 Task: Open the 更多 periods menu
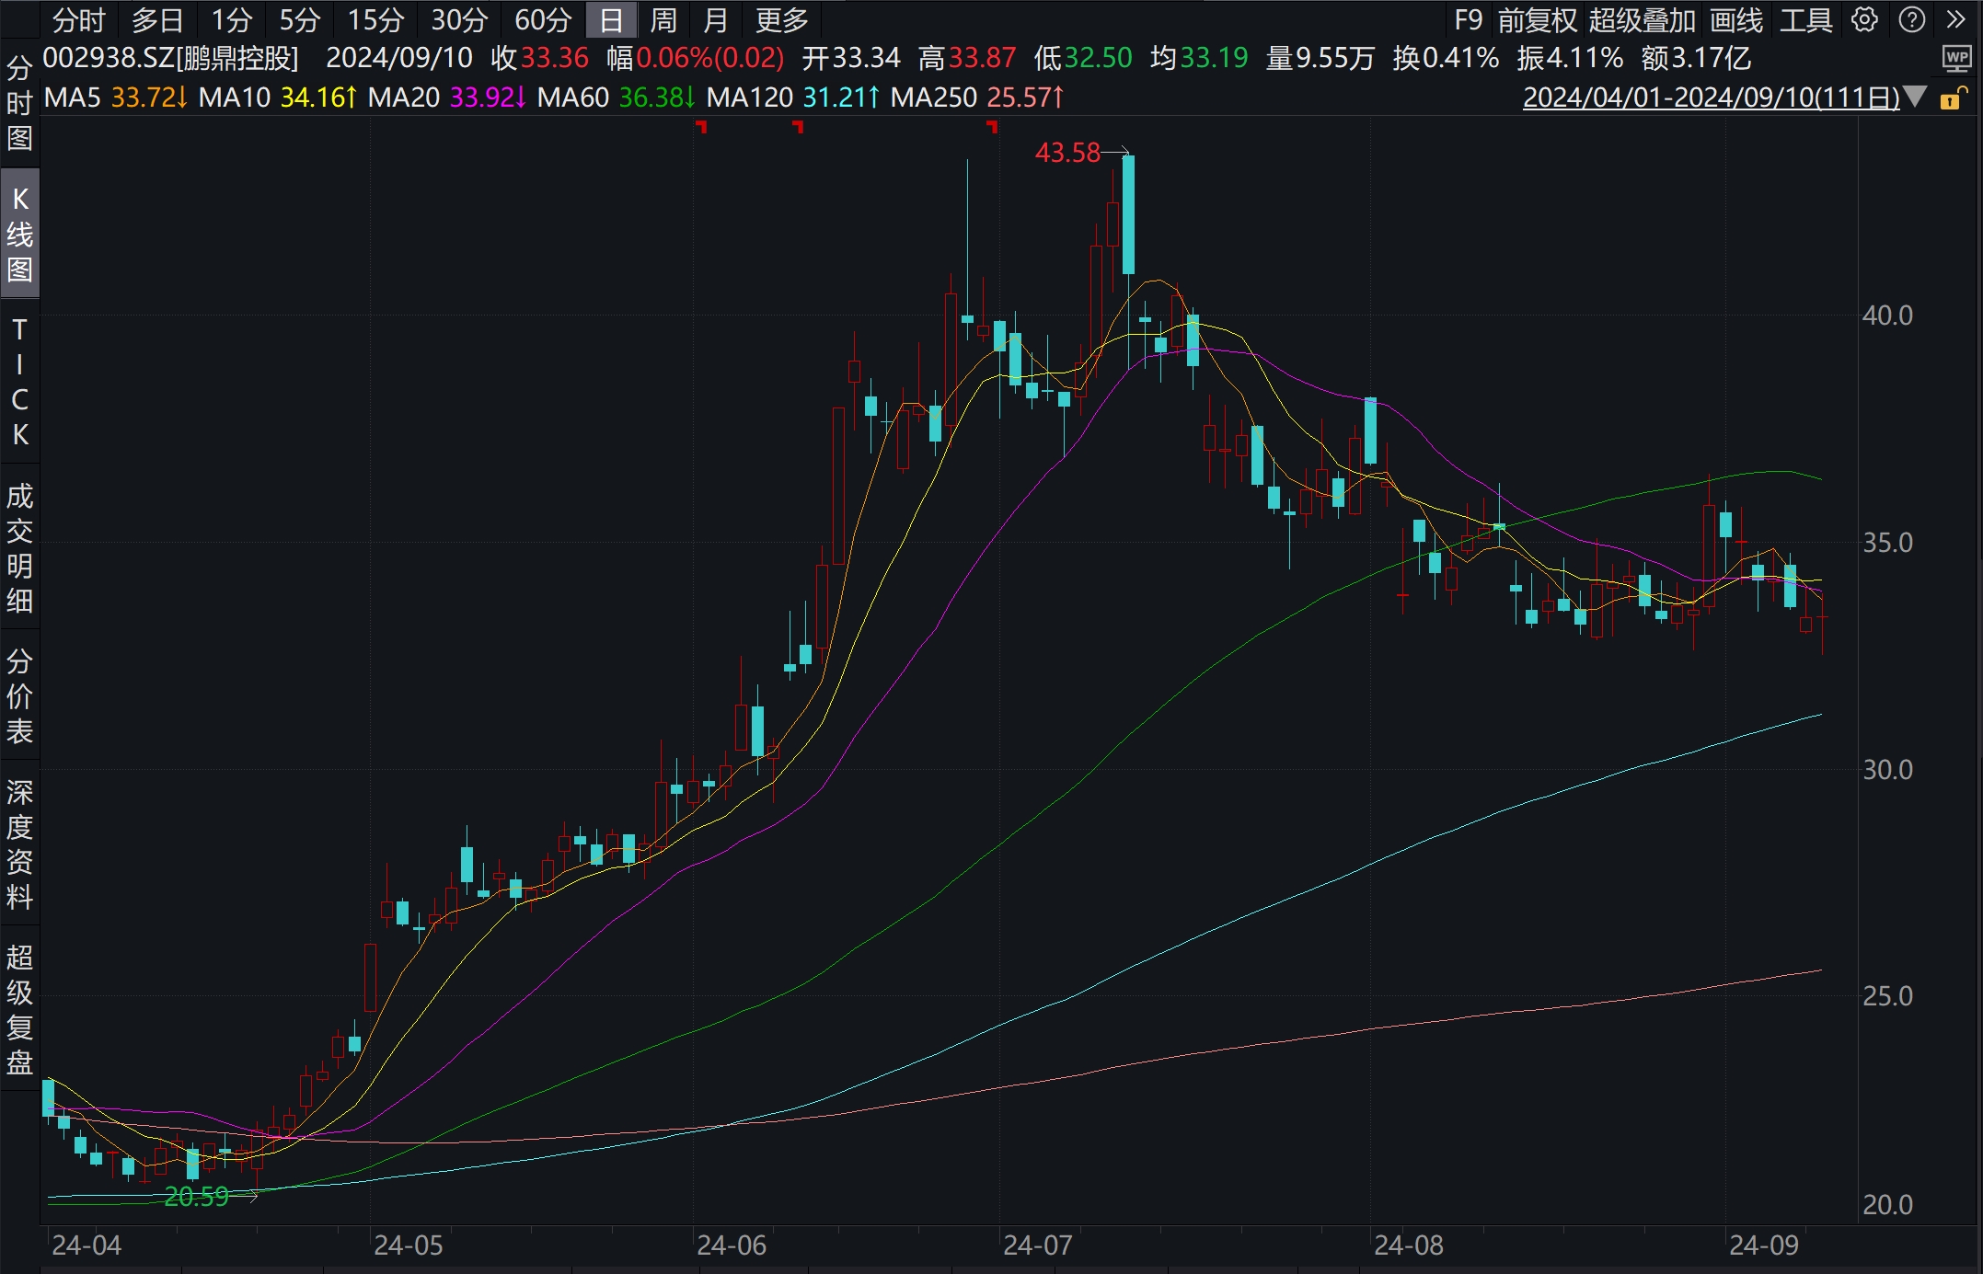781,19
